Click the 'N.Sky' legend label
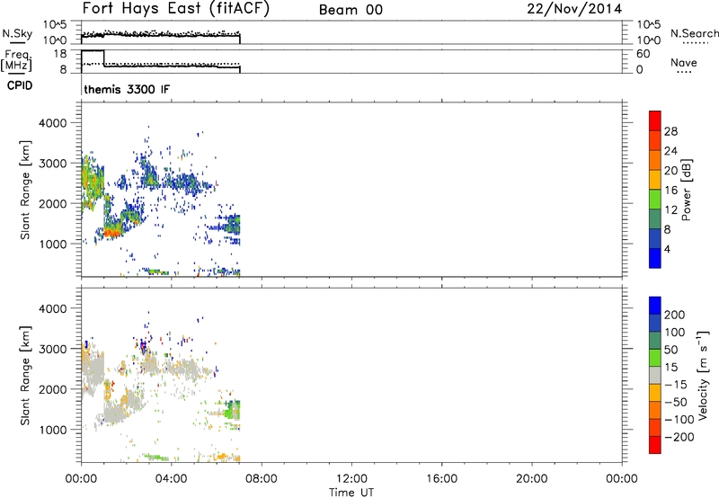The image size is (719, 498). click(x=17, y=33)
